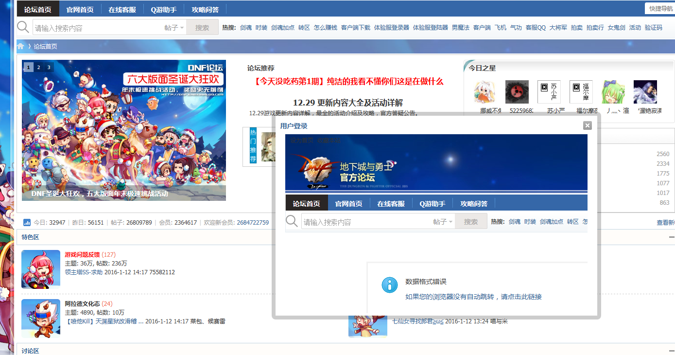Switch the slideshow to slide 2

(38, 67)
